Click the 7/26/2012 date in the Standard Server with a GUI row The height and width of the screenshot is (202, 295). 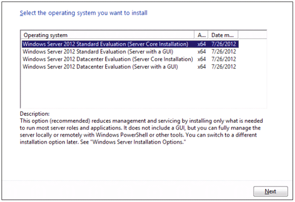224,52
